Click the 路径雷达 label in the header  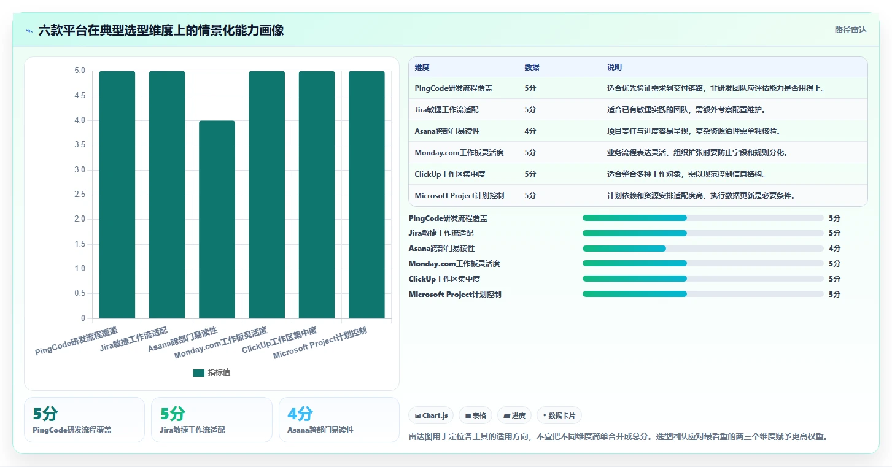(x=850, y=29)
